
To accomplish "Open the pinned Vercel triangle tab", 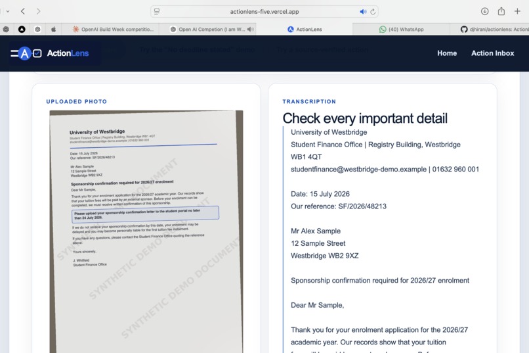I will [x=22, y=30].
